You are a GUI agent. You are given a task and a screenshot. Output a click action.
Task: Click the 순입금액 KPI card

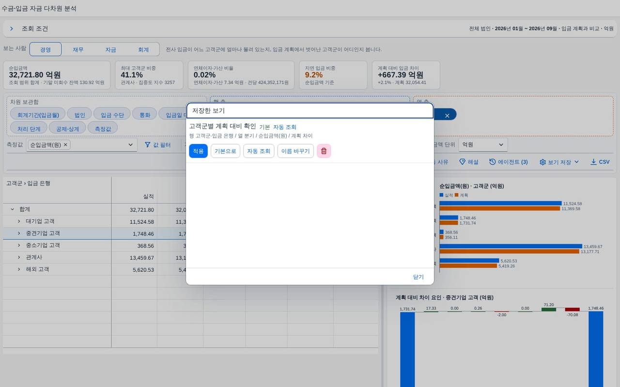coord(57,75)
